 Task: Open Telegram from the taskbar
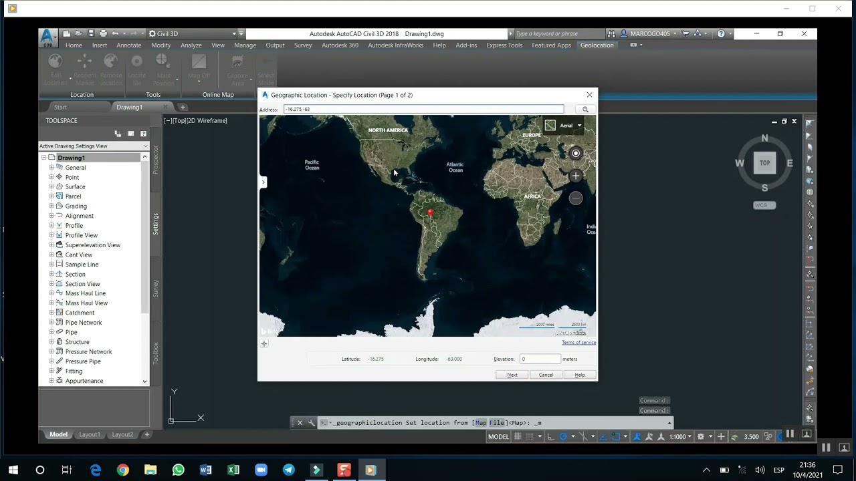[288, 470]
